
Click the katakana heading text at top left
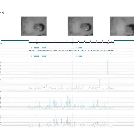pyautogui.click(x=2, y=13)
